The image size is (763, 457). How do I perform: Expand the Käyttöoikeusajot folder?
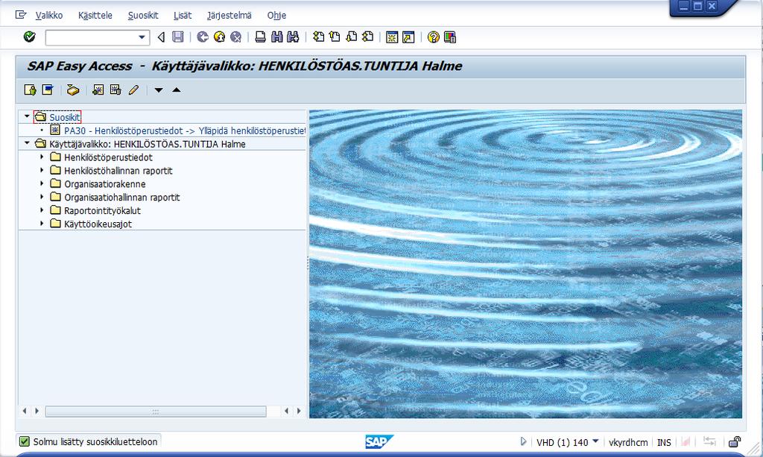42,224
